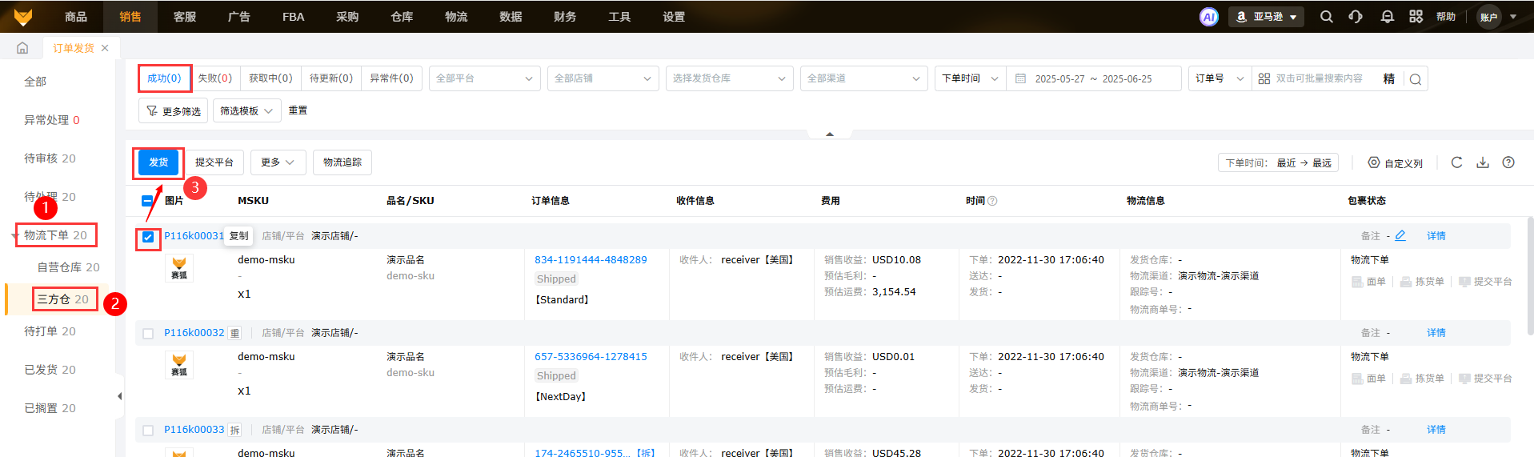
Task: Open the 全部平台 dropdown
Action: [x=485, y=78]
